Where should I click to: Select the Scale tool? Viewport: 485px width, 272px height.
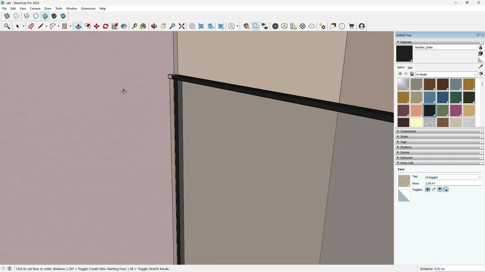coord(115,26)
